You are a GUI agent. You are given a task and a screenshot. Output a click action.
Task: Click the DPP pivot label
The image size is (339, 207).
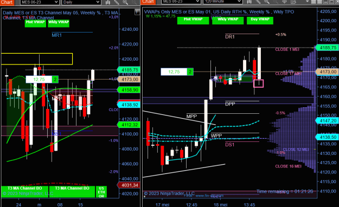coord(230,104)
